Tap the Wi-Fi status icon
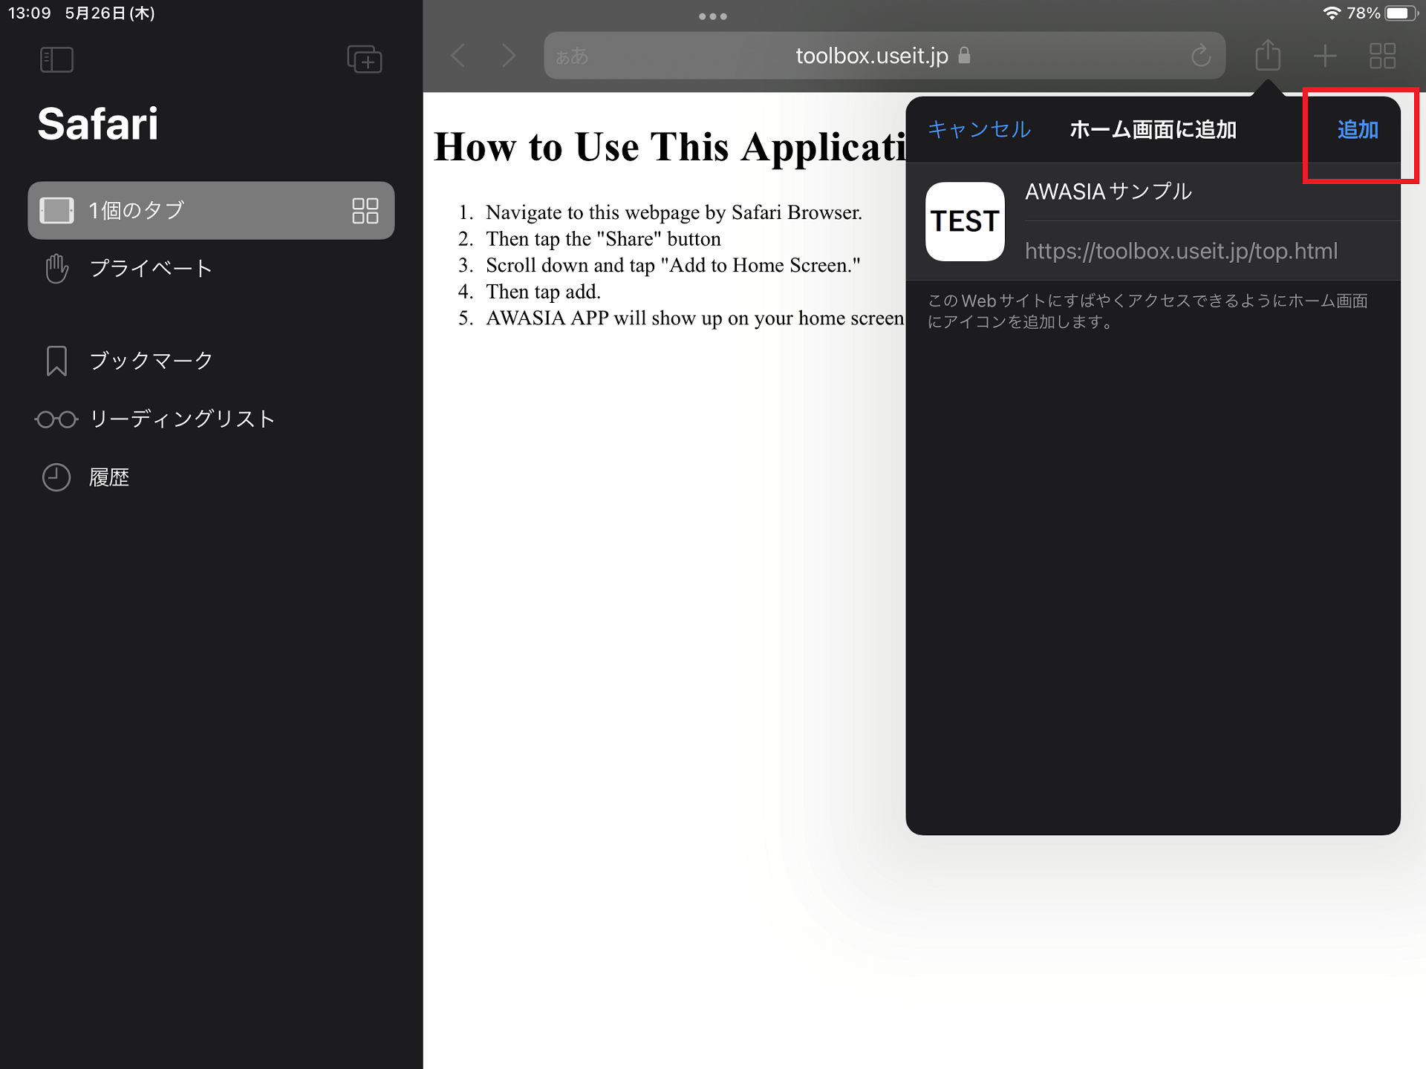Viewport: 1426px width, 1069px height. (1332, 13)
